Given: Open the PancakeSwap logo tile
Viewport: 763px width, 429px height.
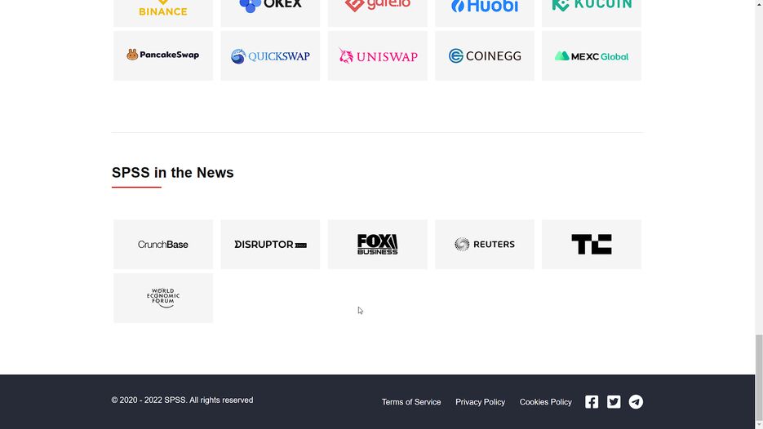Looking at the screenshot, I should pos(163,55).
